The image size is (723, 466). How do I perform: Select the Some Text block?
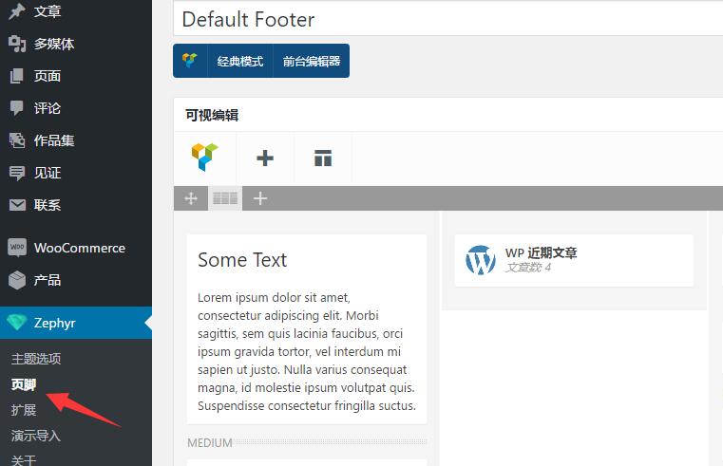pyautogui.click(x=307, y=329)
